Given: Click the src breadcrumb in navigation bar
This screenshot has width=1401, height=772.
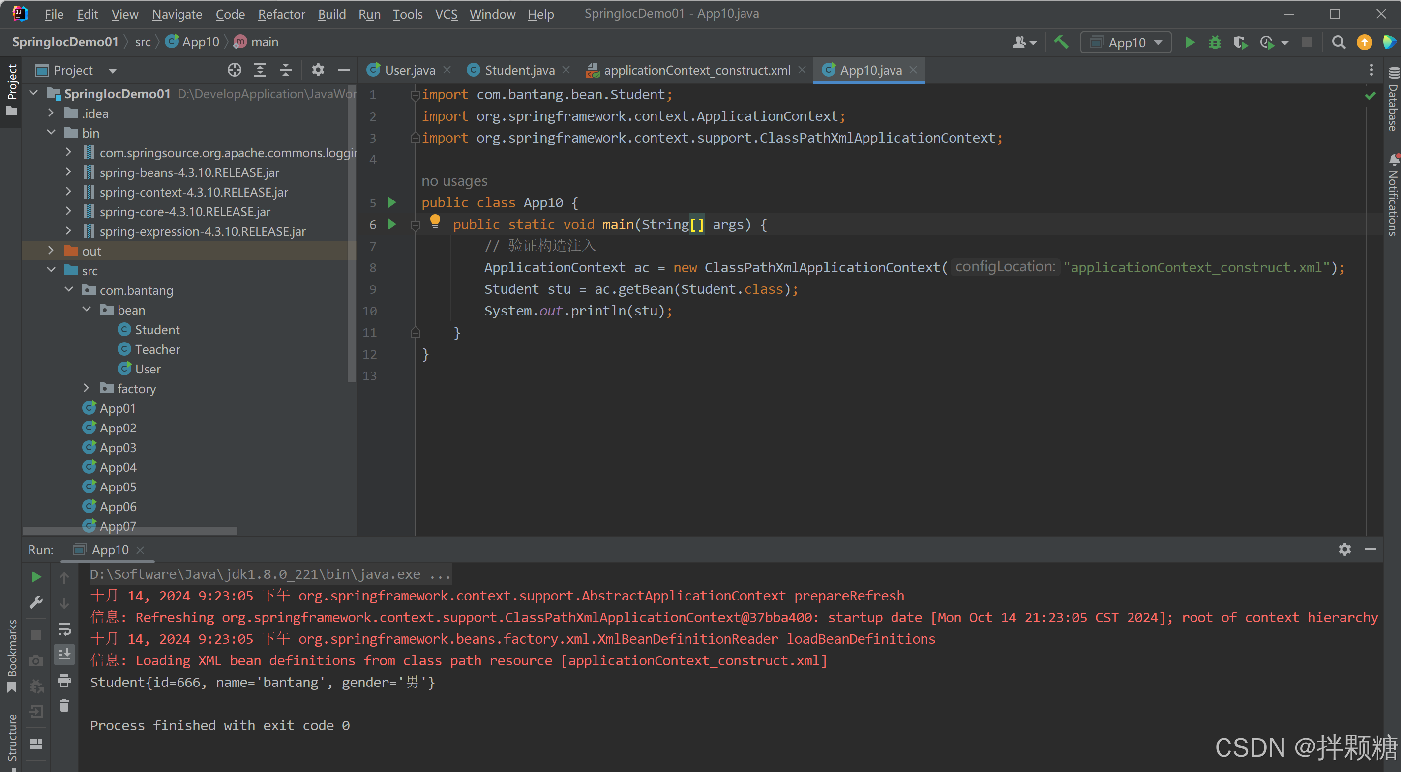Looking at the screenshot, I should (x=143, y=42).
